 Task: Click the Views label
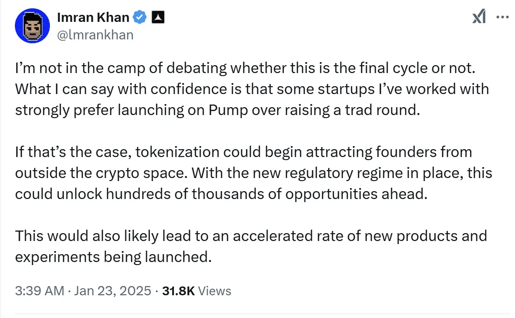[x=215, y=290]
